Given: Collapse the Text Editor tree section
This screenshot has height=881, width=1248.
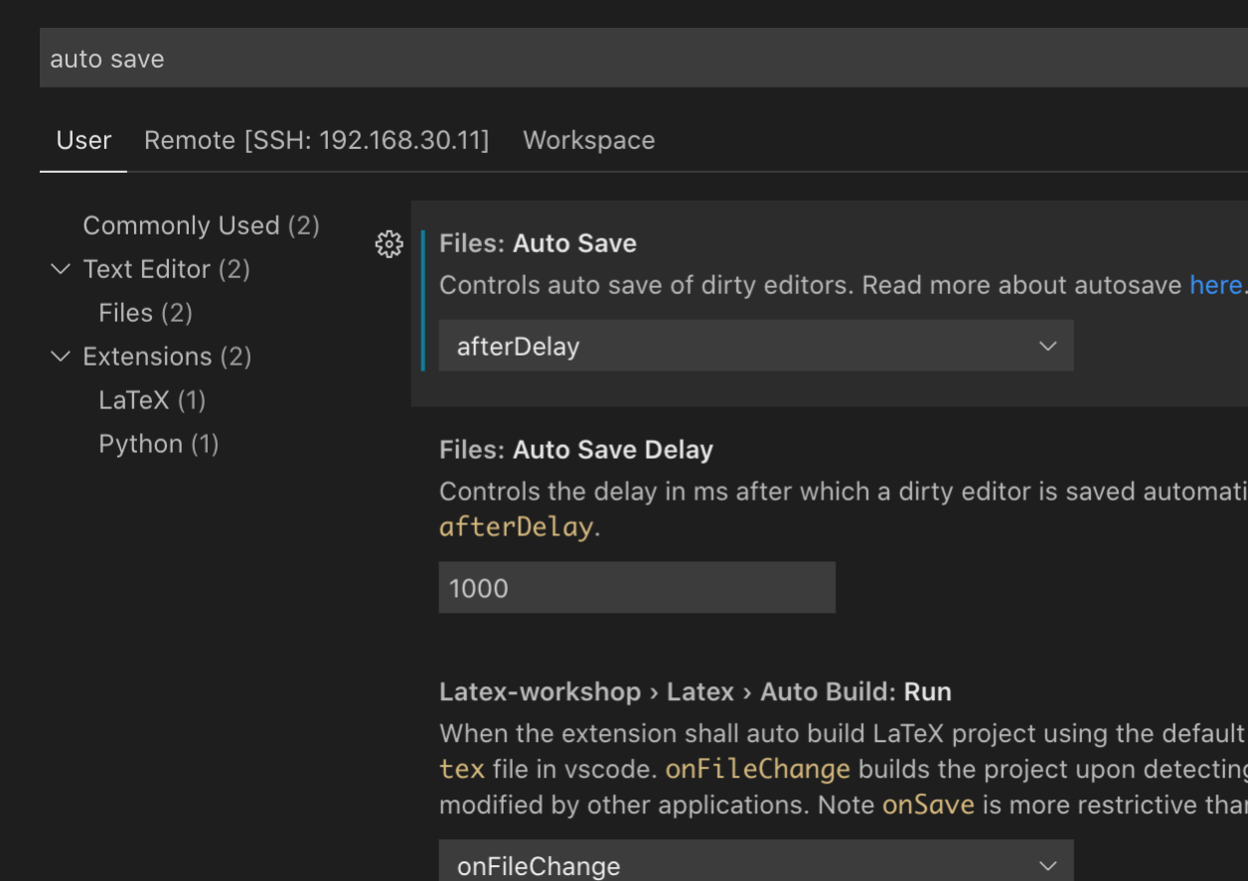Looking at the screenshot, I should coord(61,269).
